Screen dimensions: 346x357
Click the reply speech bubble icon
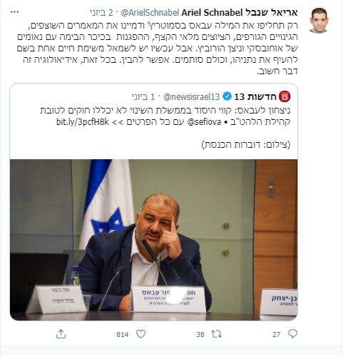[292, 334]
